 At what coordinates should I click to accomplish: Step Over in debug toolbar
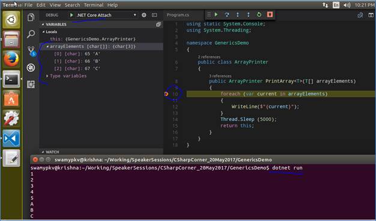coord(227,14)
